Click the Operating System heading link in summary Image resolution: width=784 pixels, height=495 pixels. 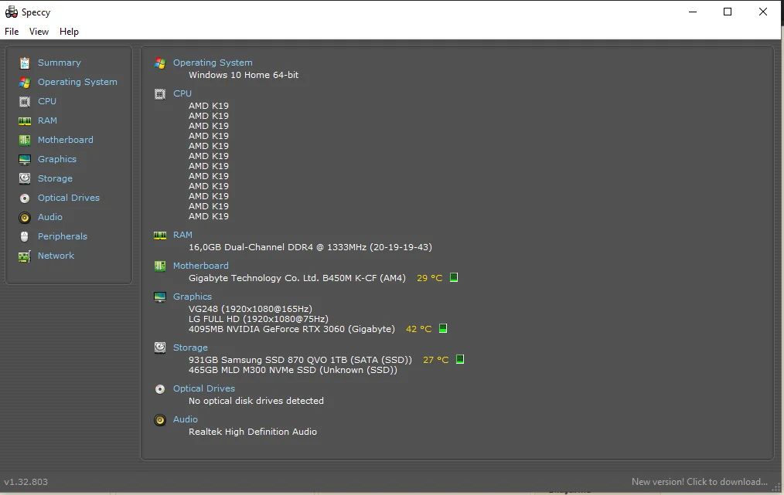pos(213,63)
